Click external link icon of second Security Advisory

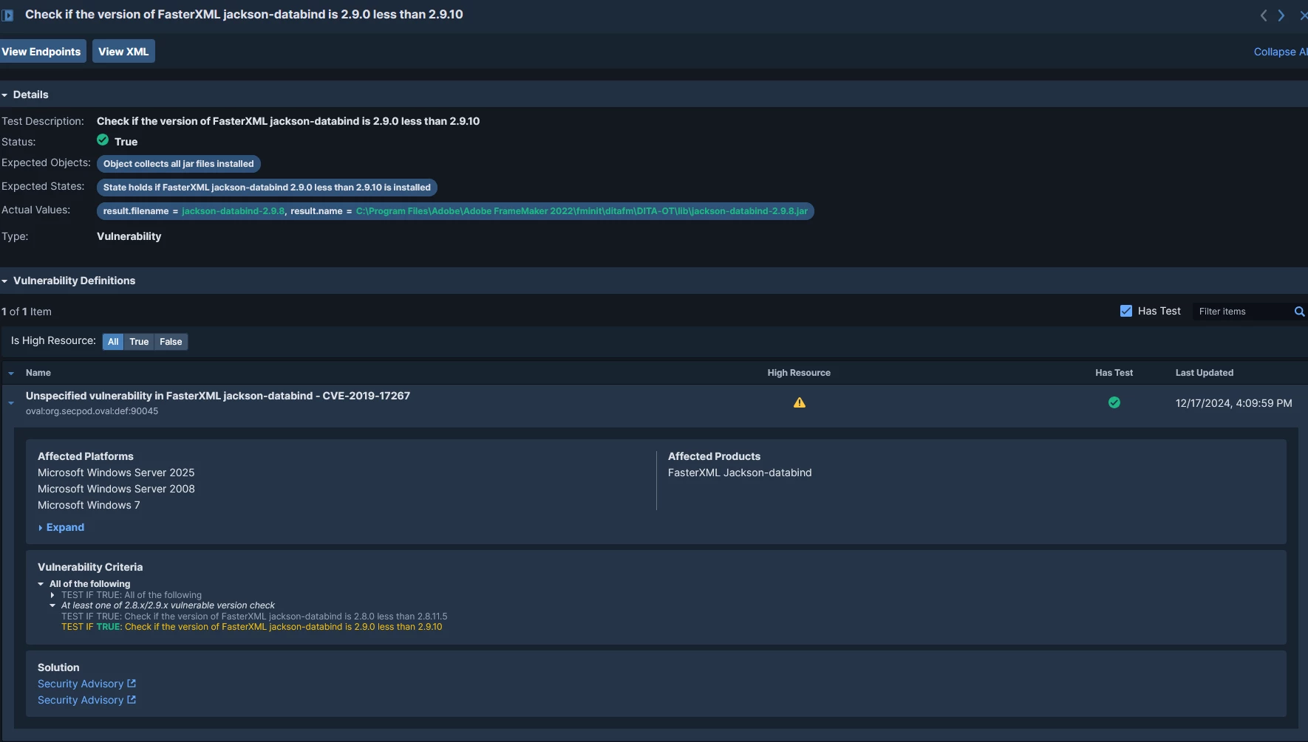[132, 700]
